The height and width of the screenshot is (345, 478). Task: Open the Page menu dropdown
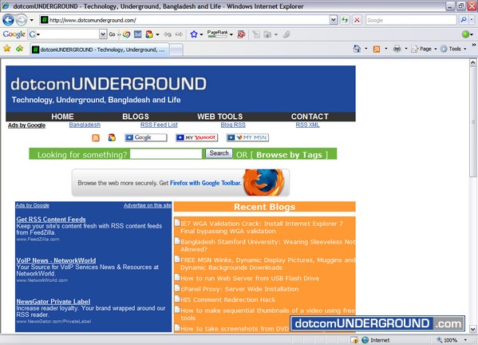coord(424,49)
